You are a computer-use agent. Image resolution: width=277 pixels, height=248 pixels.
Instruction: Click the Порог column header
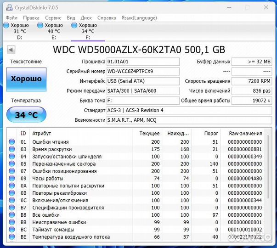(206, 133)
